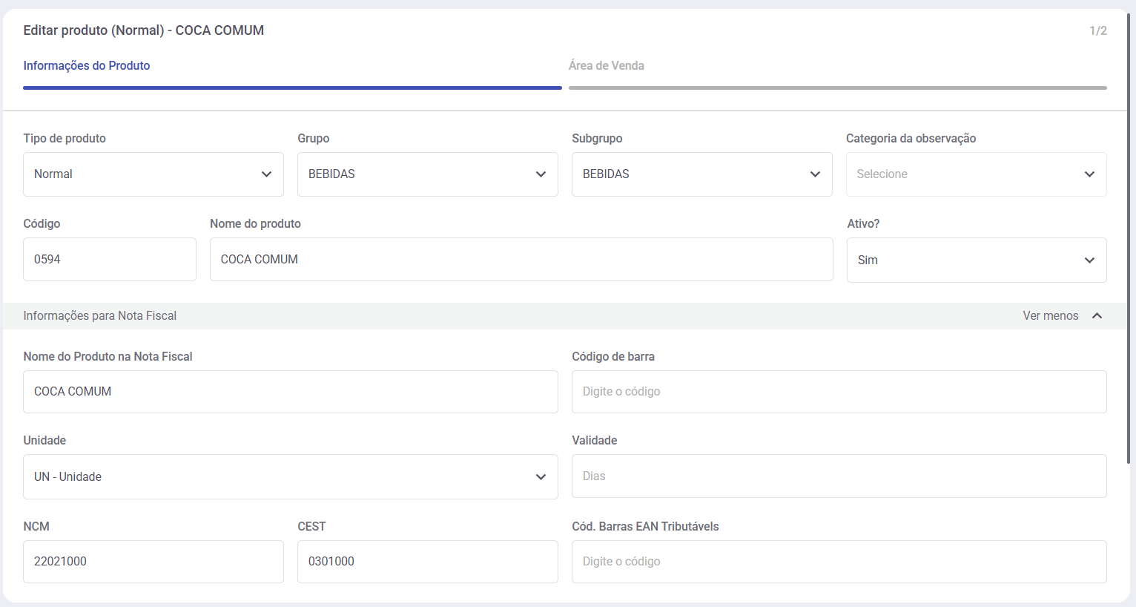Focus the Nome do produto field
This screenshot has width=1136, height=607.
point(521,259)
